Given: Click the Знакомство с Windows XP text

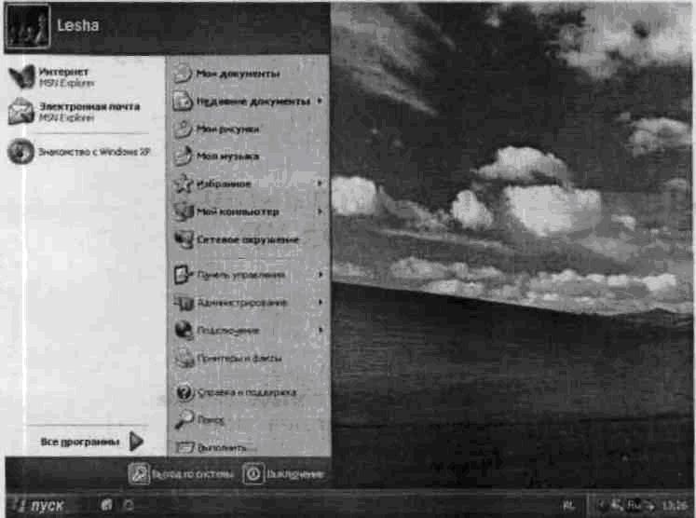Looking at the screenshot, I should [94, 152].
